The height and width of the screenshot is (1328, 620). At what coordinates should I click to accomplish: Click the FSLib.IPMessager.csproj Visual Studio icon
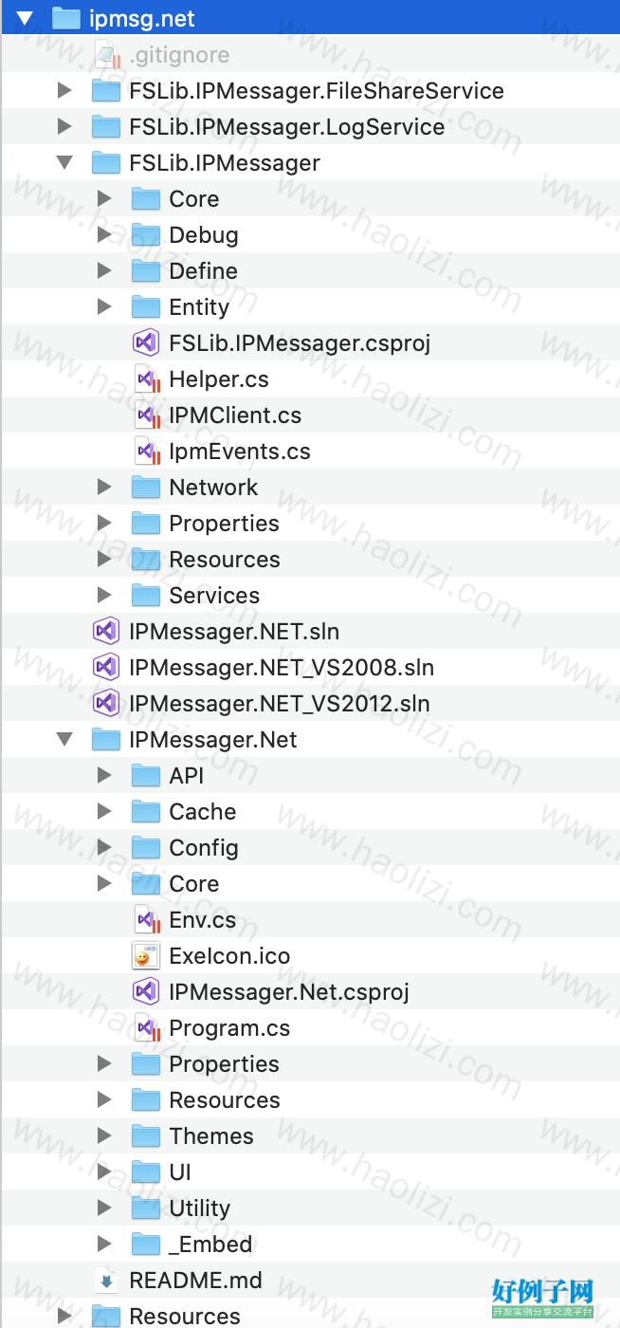[x=145, y=342]
